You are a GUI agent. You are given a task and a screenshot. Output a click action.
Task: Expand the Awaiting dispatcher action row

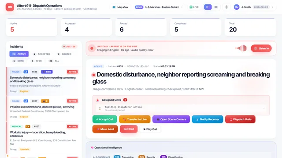[x=181, y=108]
